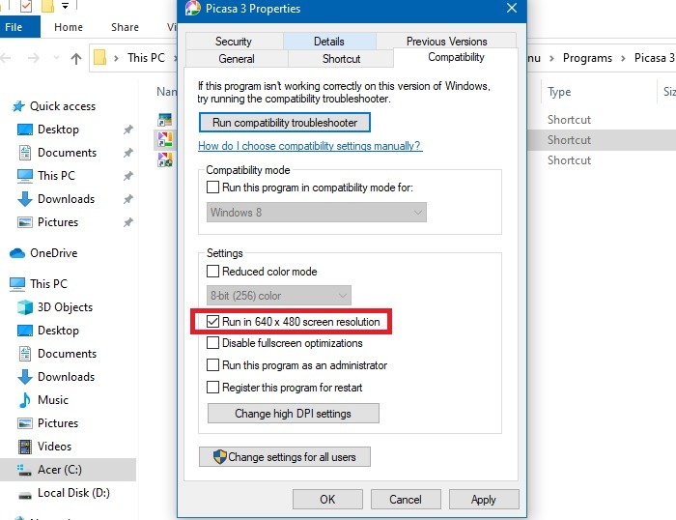Click the Videos film strip icon

(x=24, y=447)
